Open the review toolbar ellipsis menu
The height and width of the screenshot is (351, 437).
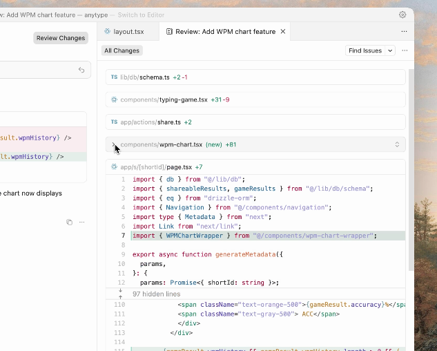405,50
